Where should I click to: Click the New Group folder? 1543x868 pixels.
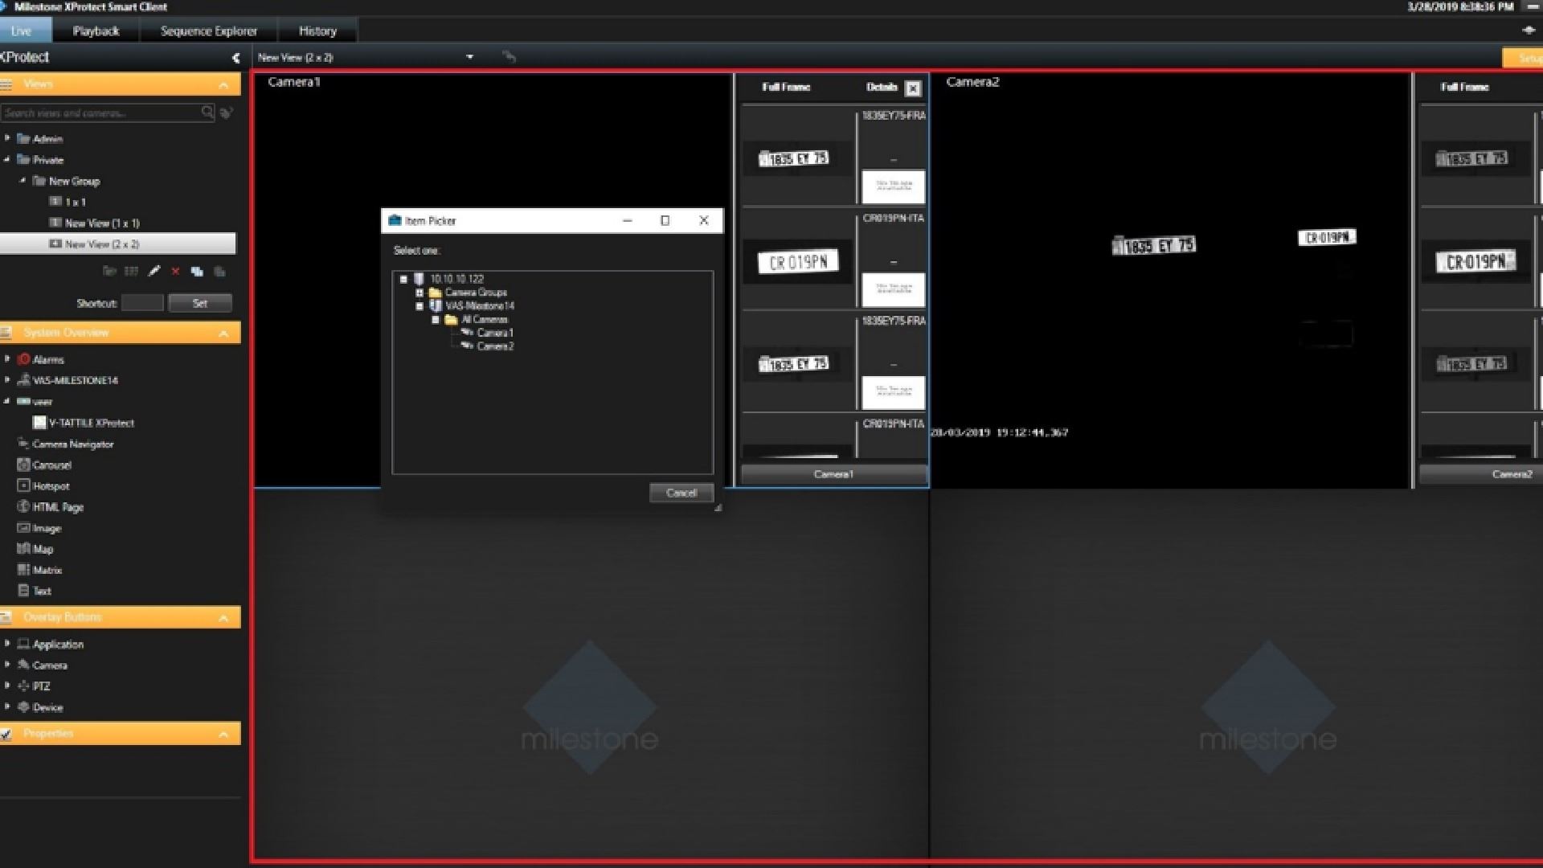[74, 181]
